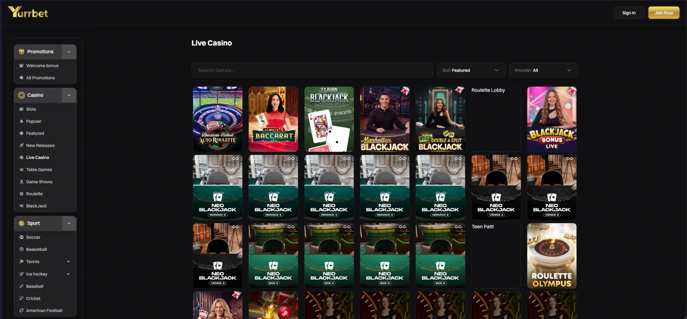Image resolution: width=687 pixels, height=319 pixels.
Task: Expand the Ice hockey submenu chevron
Action: point(68,274)
